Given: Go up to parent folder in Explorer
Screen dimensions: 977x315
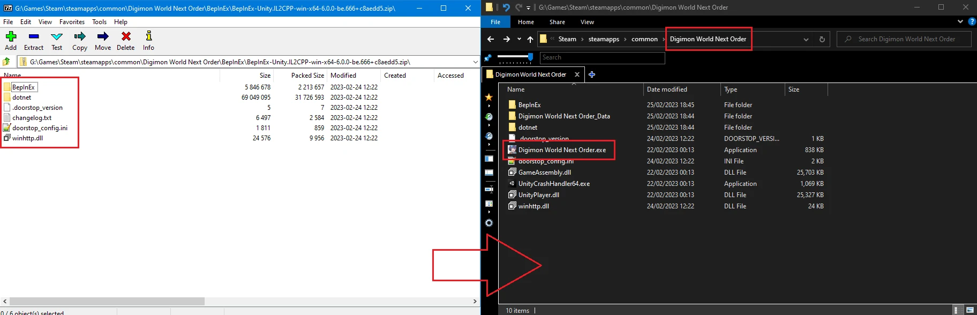Looking at the screenshot, I should [530, 39].
